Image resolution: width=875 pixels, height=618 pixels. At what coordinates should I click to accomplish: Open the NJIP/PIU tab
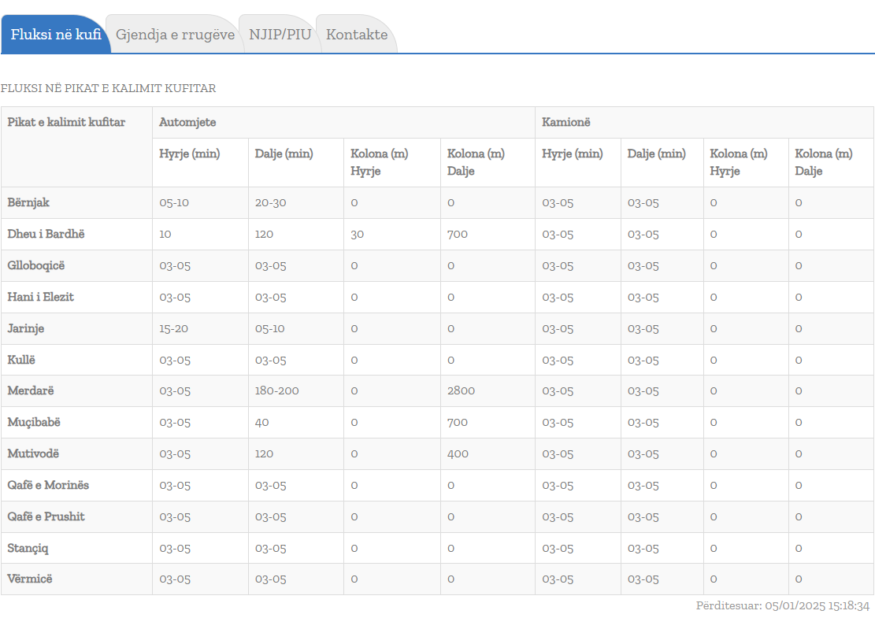pyautogui.click(x=279, y=35)
